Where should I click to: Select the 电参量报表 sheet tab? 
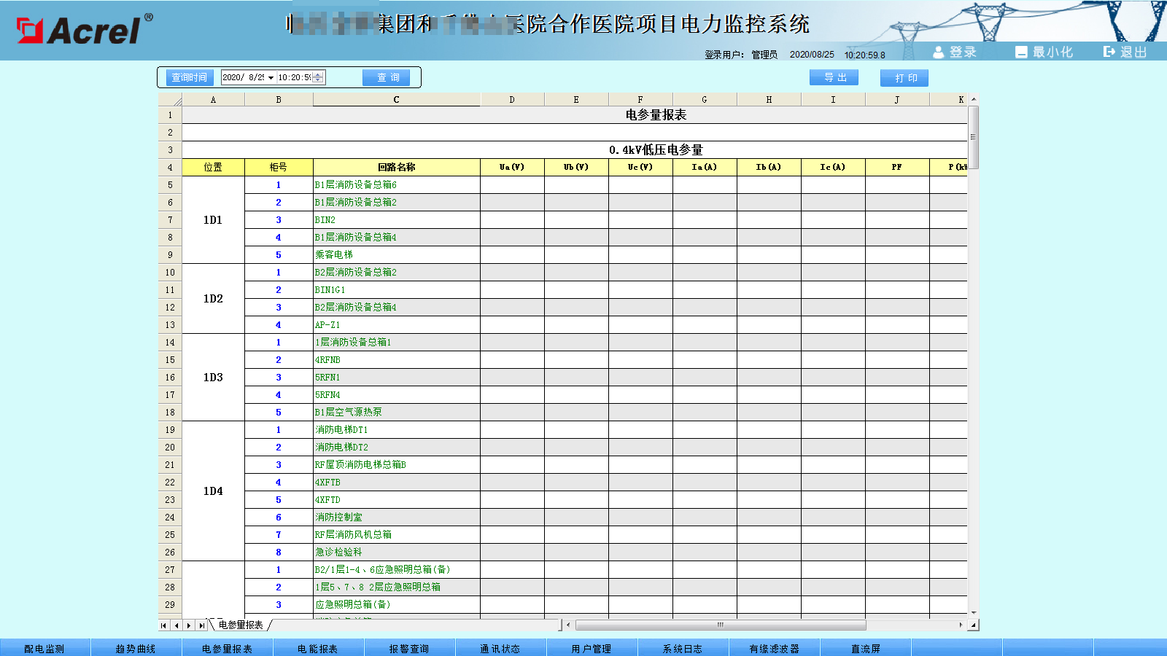pyautogui.click(x=241, y=625)
